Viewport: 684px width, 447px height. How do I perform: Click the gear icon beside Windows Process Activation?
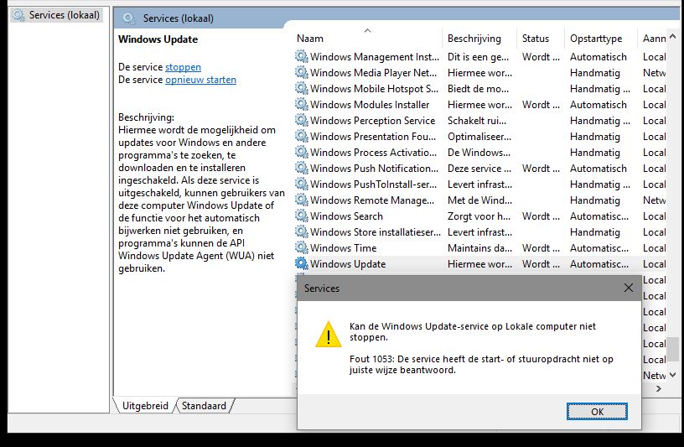point(302,152)
